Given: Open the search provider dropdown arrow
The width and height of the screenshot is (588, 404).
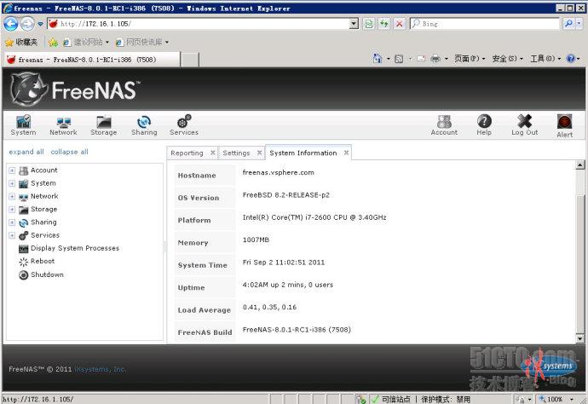Looking at the screenshot, I should pyautogui.click(x=579, y=24).
